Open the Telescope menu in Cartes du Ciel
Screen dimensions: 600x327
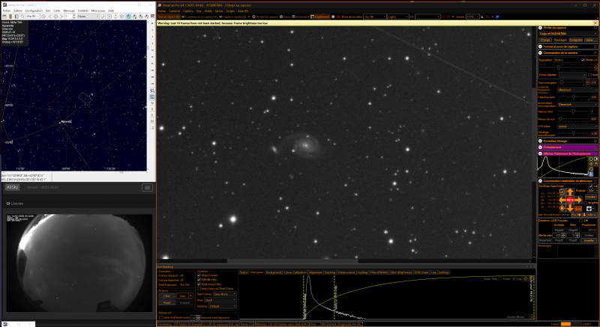pos(69,10)
